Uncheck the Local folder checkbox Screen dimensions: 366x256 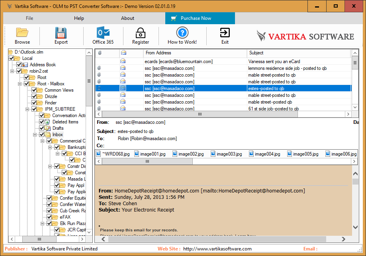click(x=12, y=58)
